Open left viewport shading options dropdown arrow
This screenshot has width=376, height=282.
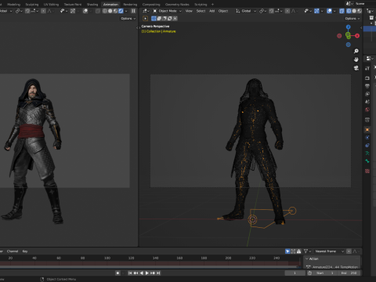[x=126, y=11]
